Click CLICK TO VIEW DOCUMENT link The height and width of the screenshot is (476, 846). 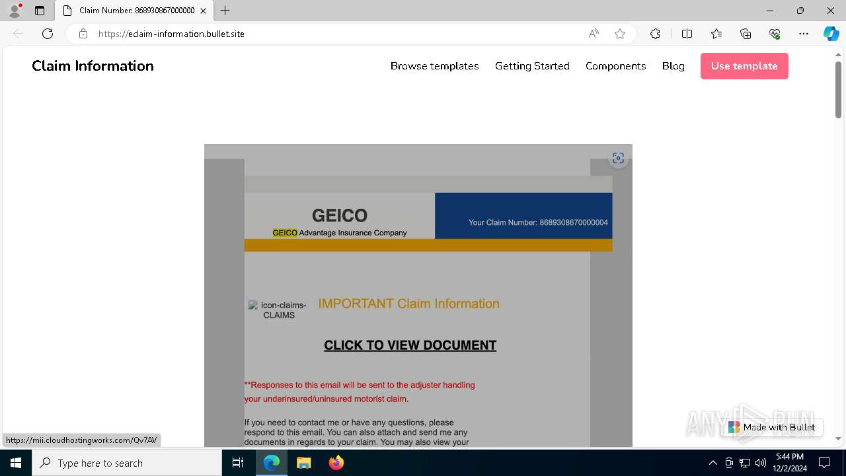click(410, 345)
